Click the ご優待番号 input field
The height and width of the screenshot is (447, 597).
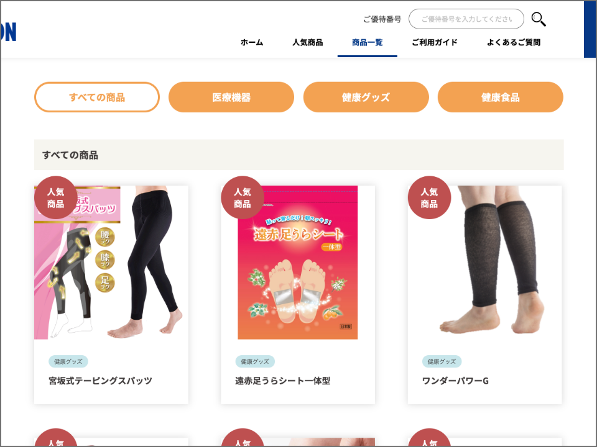[466, 19]
